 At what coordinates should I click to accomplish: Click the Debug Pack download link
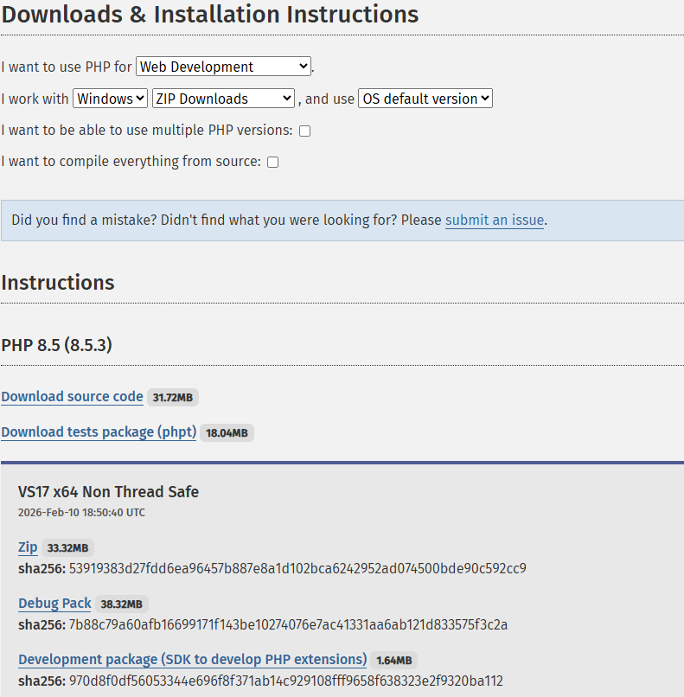pos(54,604)
